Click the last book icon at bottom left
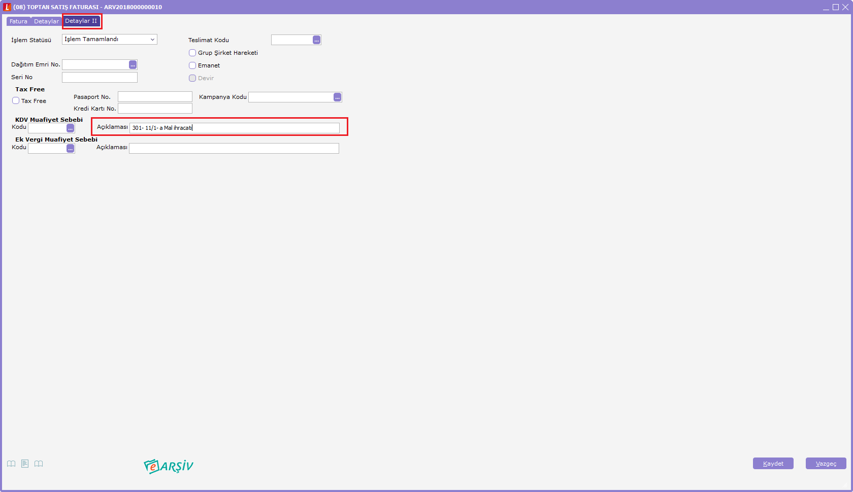 39,464
